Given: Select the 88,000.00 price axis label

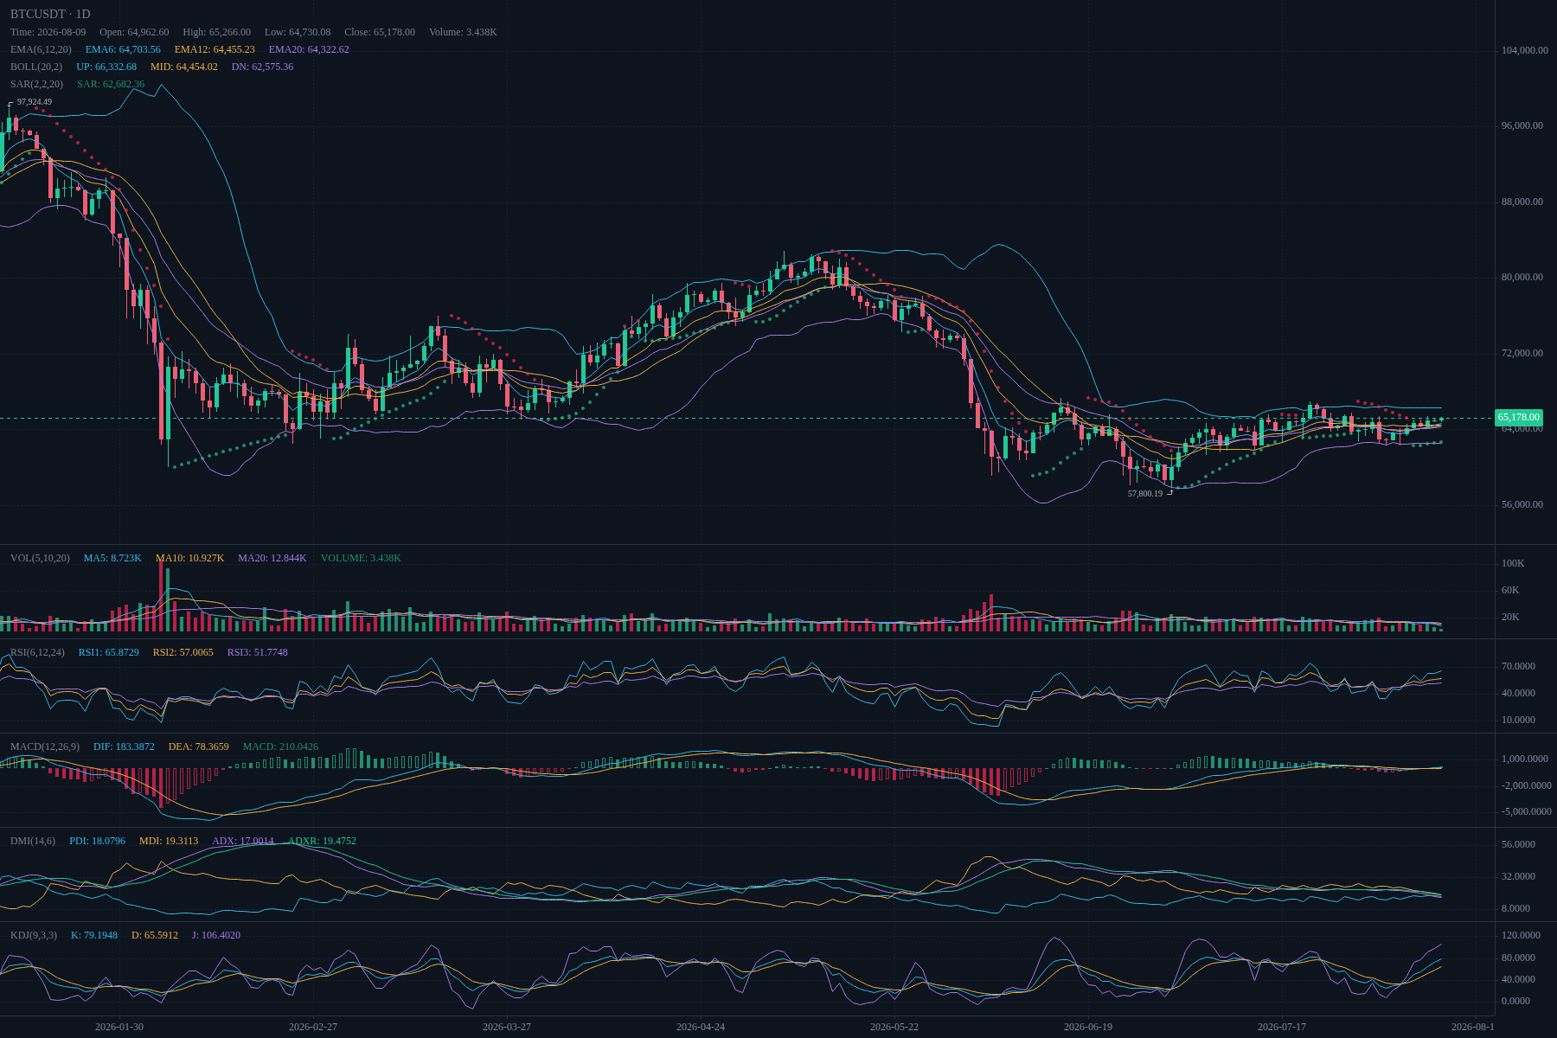Looking at the screenshot, I should (x=1522, y=202).
